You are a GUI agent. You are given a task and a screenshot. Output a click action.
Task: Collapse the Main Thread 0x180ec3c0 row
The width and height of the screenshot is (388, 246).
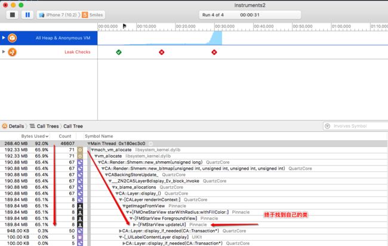[89, 143]
